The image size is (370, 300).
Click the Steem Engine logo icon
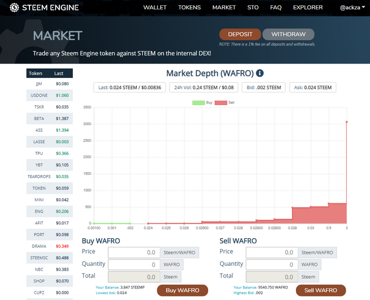coord(14,8)
